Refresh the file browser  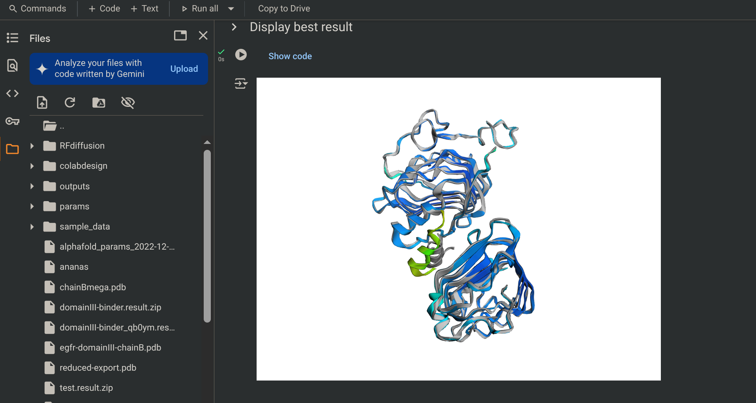[x=70, y=103]
